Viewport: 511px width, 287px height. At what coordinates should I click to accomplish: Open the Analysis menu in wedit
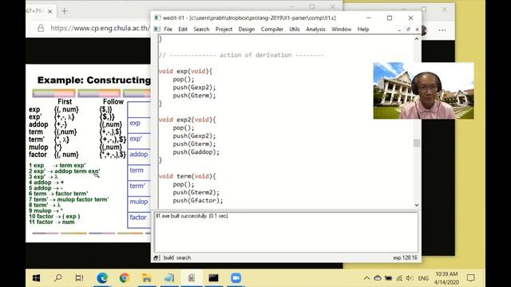pos(315,29)
